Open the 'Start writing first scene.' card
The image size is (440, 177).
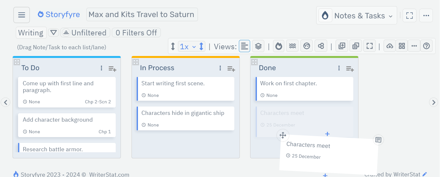tap(185, 89)
